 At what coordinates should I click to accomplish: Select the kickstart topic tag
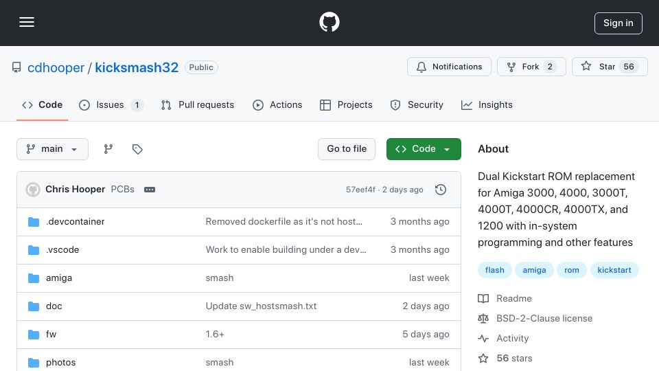click(x=614, y=270)
